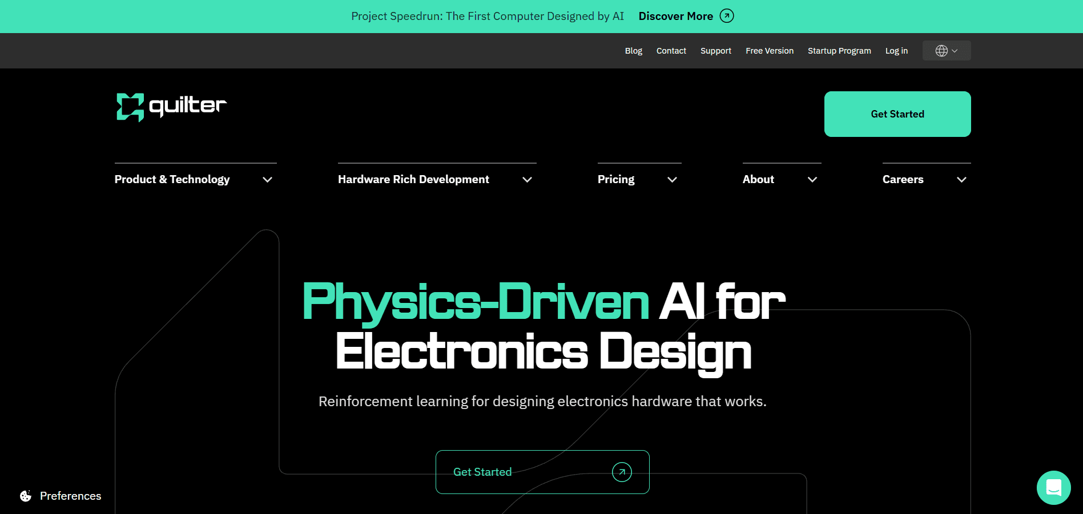Click the Log in link

(x=896, y=51)
